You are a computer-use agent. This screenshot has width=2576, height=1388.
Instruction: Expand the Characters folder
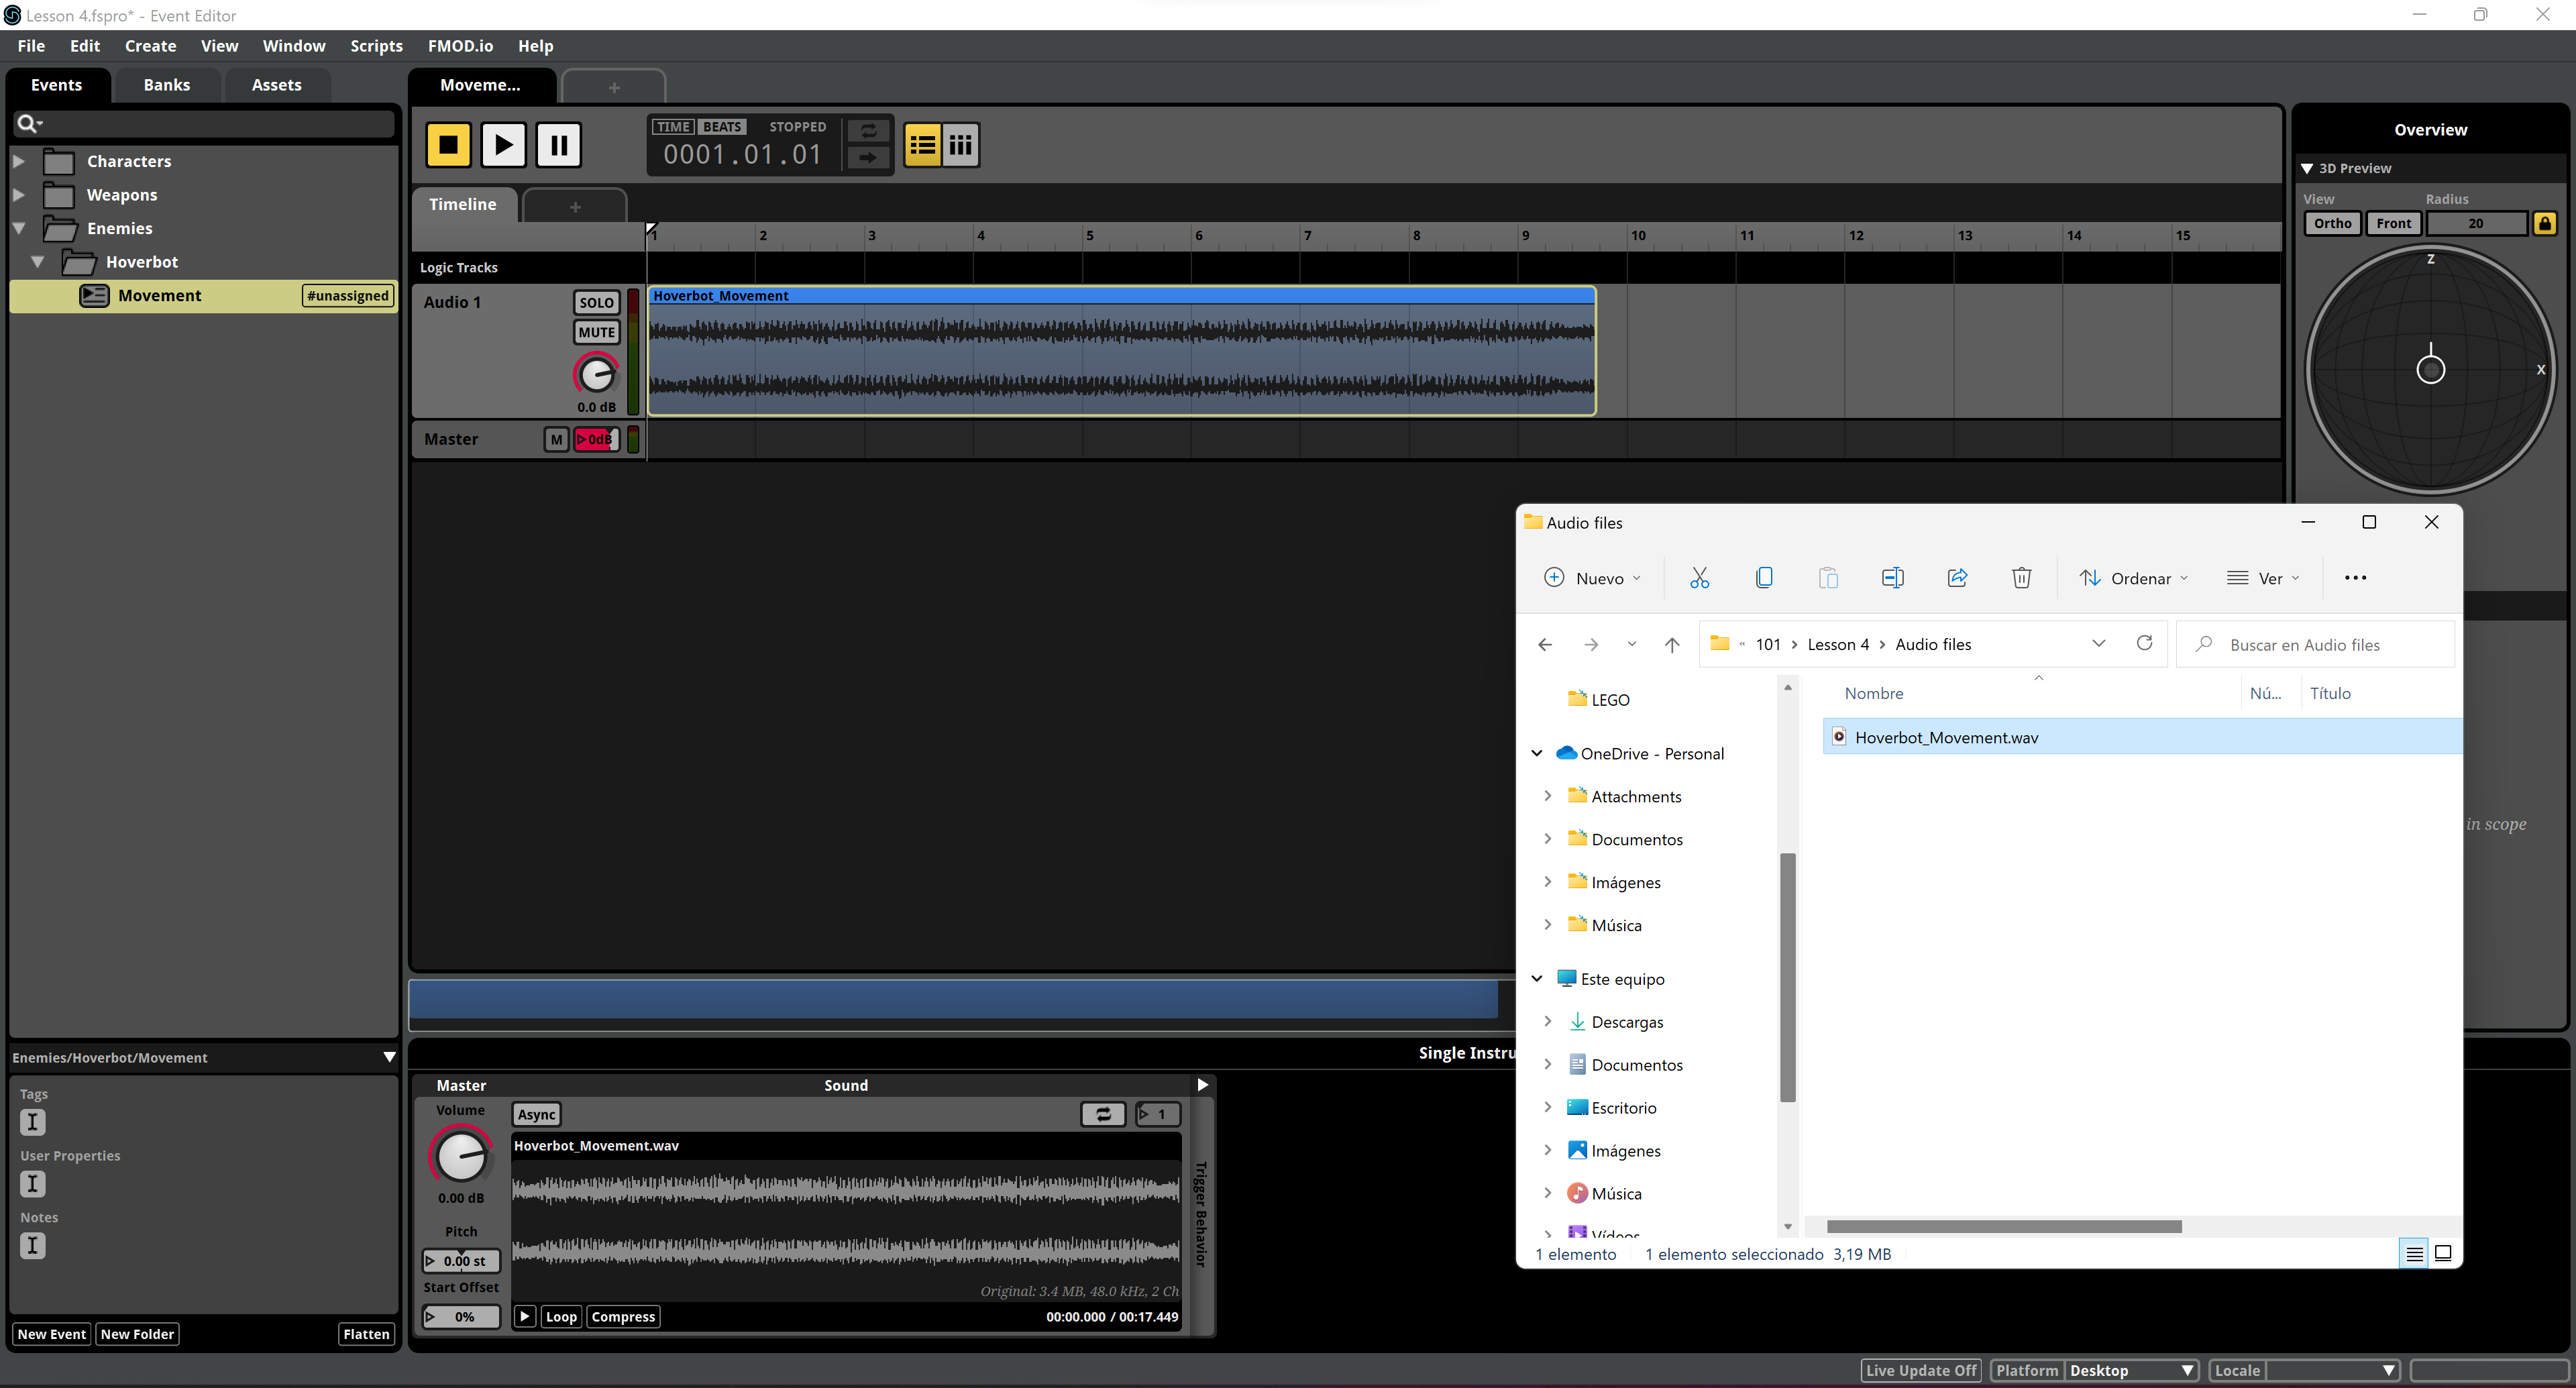[18, 161]
